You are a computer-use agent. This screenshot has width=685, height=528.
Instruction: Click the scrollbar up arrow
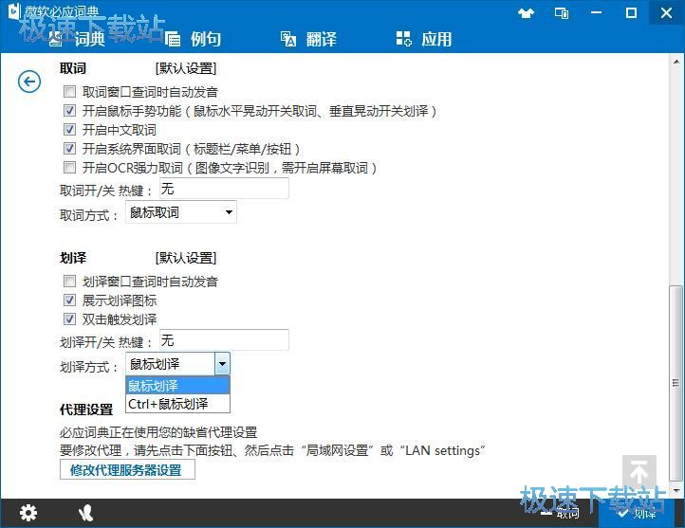tap(676, 62)
